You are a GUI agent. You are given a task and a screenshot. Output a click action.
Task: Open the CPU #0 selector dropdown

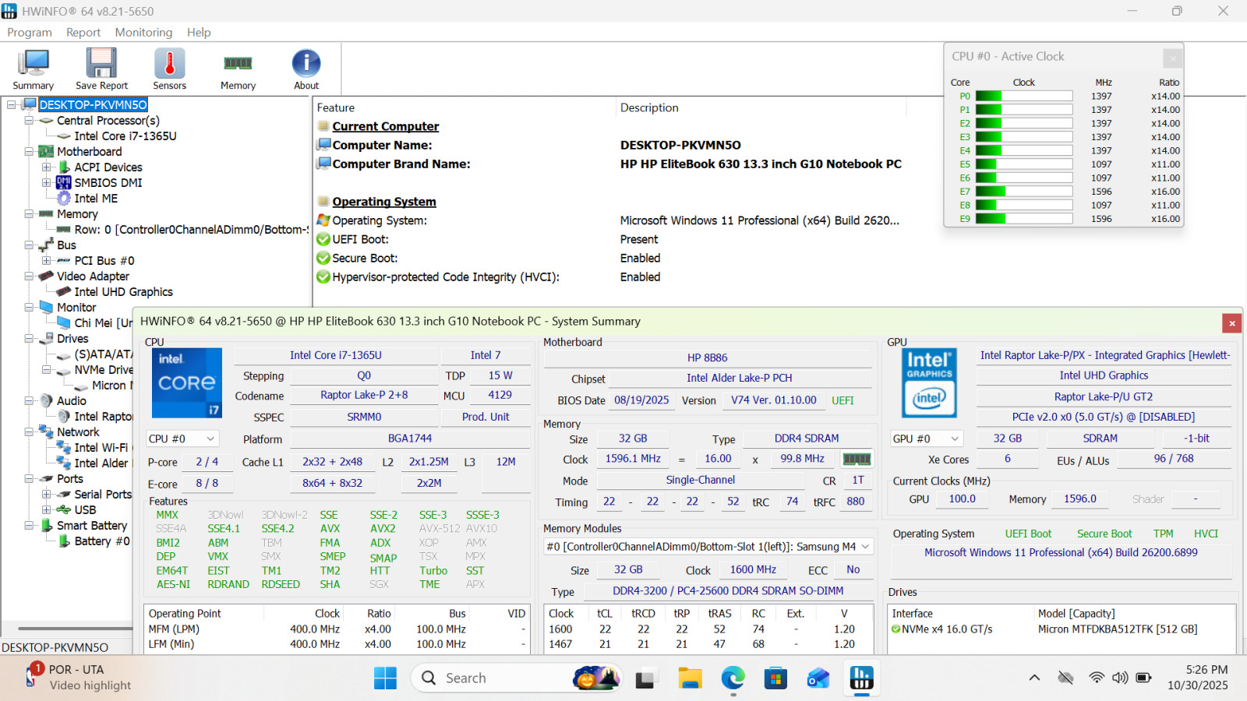coord(182,439)
